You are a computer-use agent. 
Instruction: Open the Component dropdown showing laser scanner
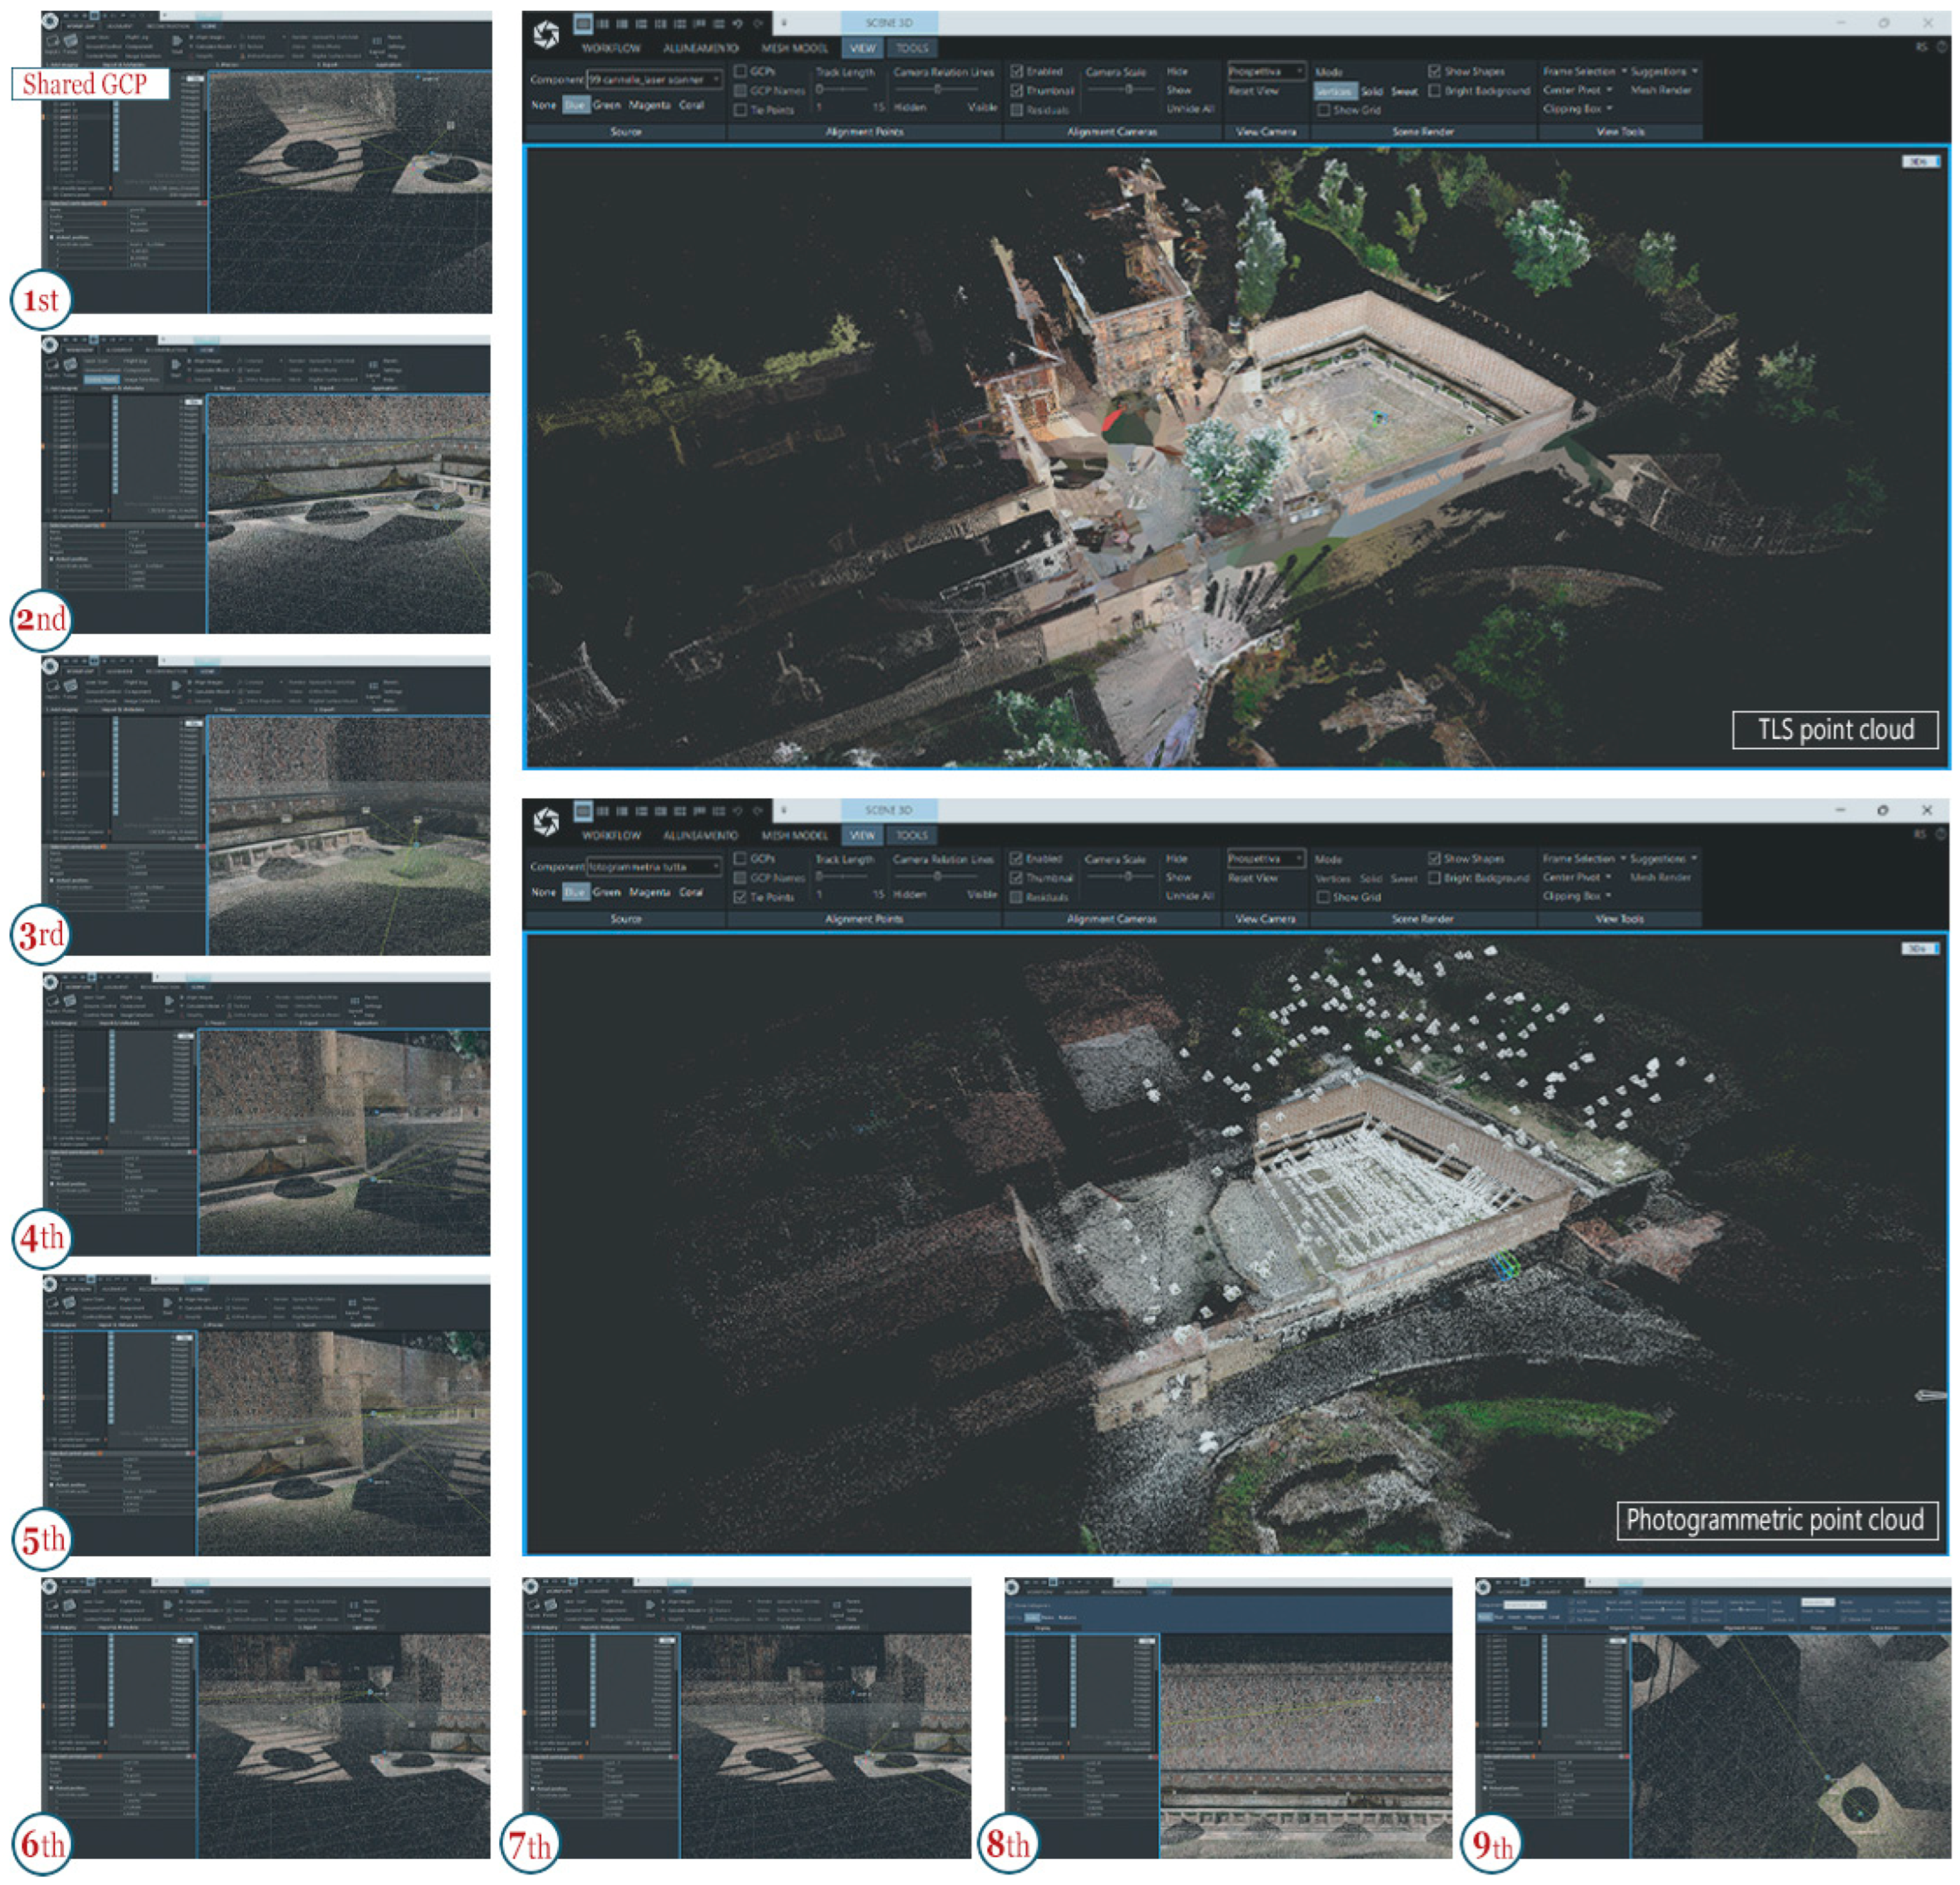(654, 79)
